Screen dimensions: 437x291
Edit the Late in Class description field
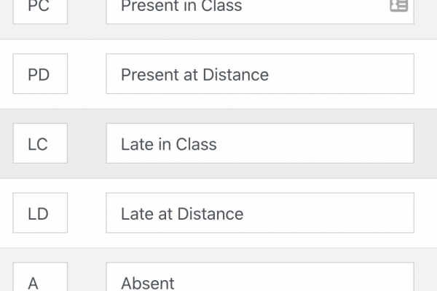click(260, 143)
